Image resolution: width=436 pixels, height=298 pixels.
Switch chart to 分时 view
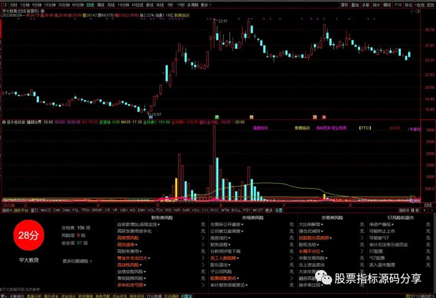pyautogui.click(x=13, y=5)
